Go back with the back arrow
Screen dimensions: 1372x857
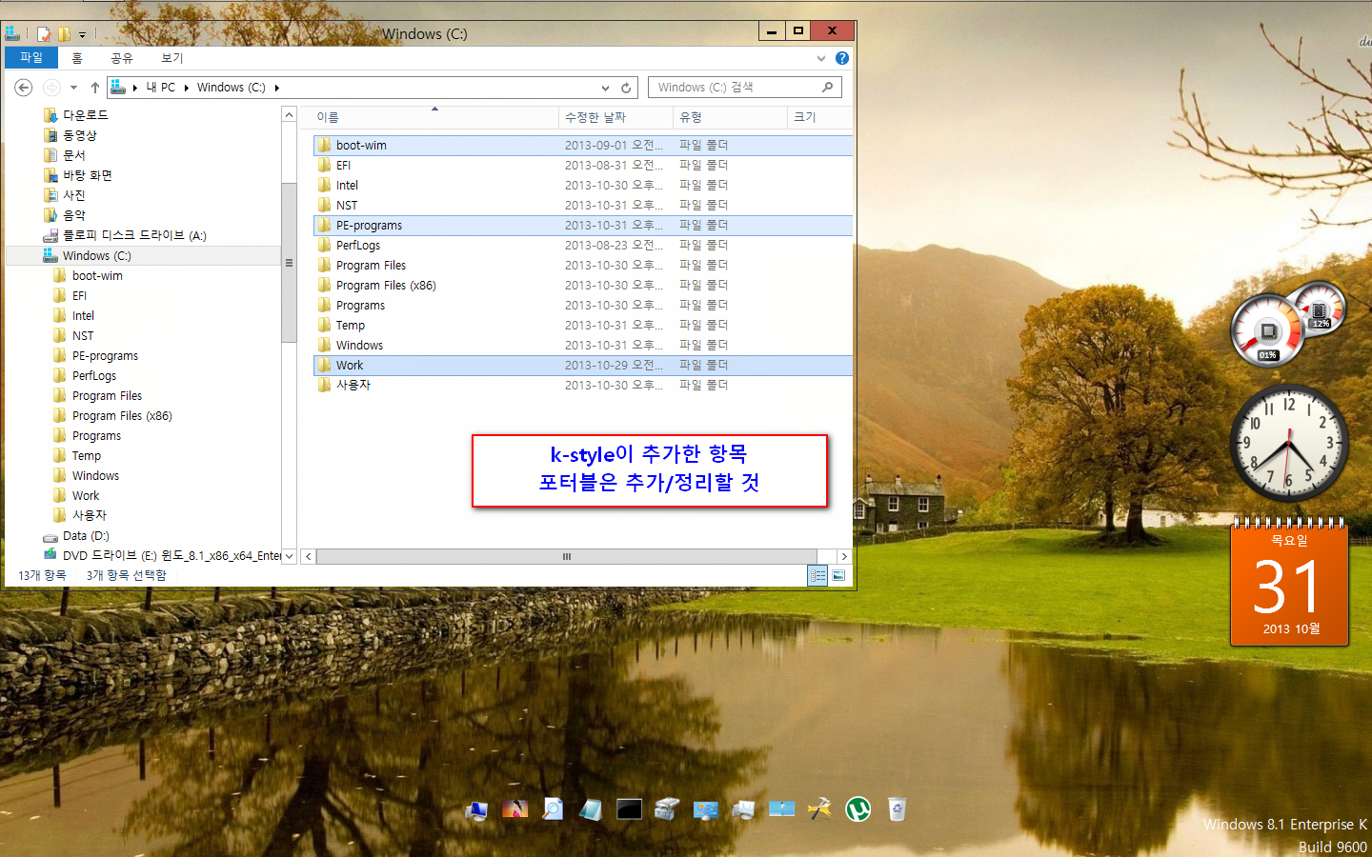coord(24,88)
